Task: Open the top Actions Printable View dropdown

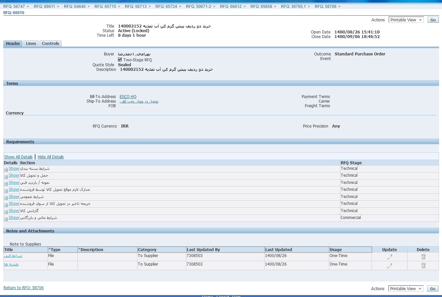Action: click(406, 20)
